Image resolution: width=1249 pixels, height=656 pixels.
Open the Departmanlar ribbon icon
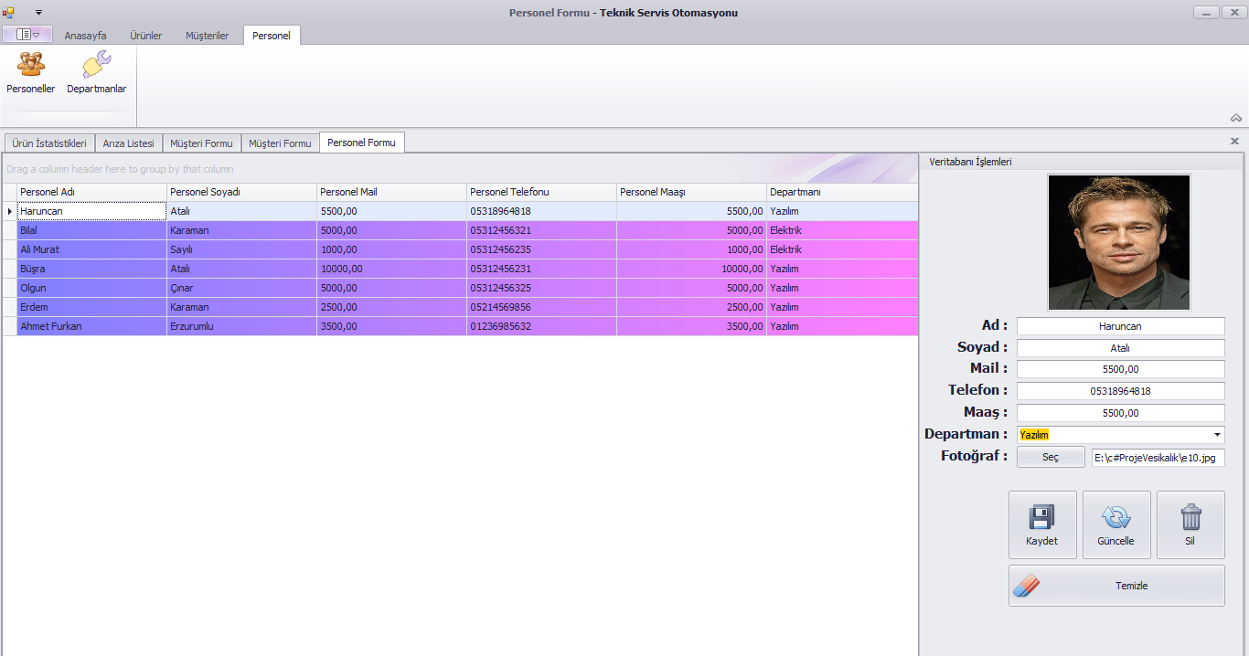click(96, 73)
